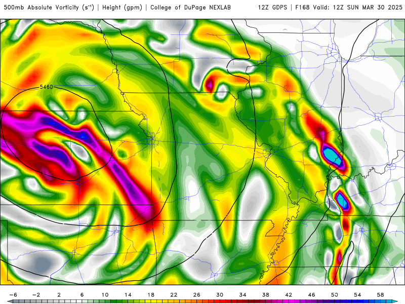
Task: Click the 14 value on the color scale
Action: pyautogui.click(x=128, y=295)
